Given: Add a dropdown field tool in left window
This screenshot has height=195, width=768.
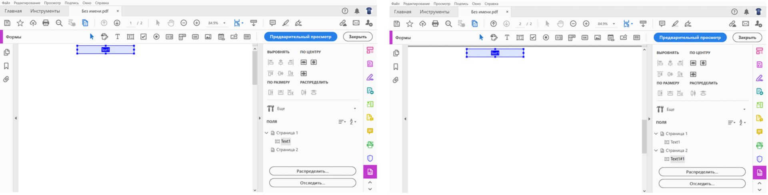Looking at the screenshot, I should coord(182,37).
